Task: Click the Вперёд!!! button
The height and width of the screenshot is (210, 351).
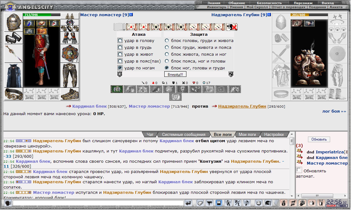Action: (x=175, y=74)
